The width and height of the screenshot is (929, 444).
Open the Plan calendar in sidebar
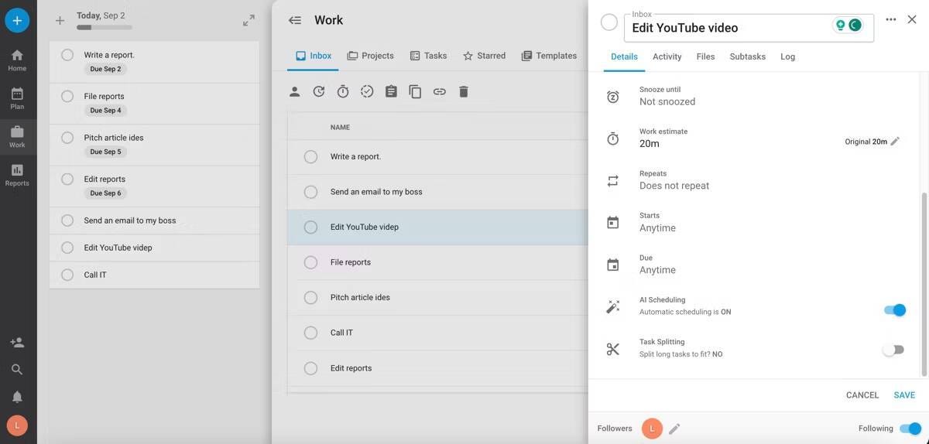[x=17, y=98]
